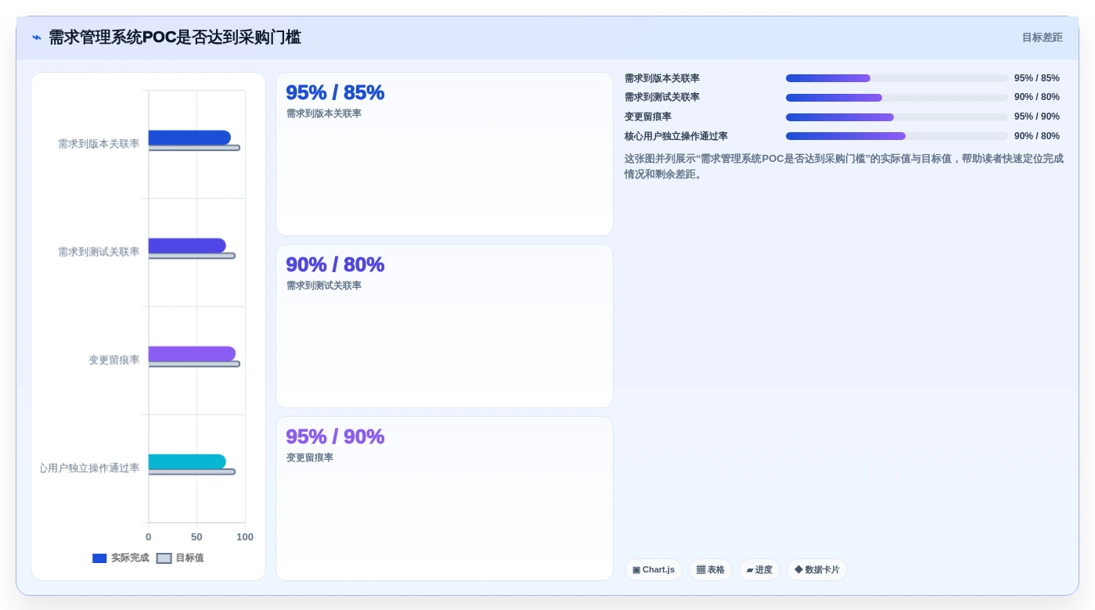1095x610 pixels.
Task: Click the indigo 需求到测试关联率 chart bar
Action: pyautogui.click(x=187, y=246)
